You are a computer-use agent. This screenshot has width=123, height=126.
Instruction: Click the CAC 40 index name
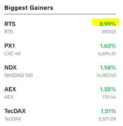[12, 54]
